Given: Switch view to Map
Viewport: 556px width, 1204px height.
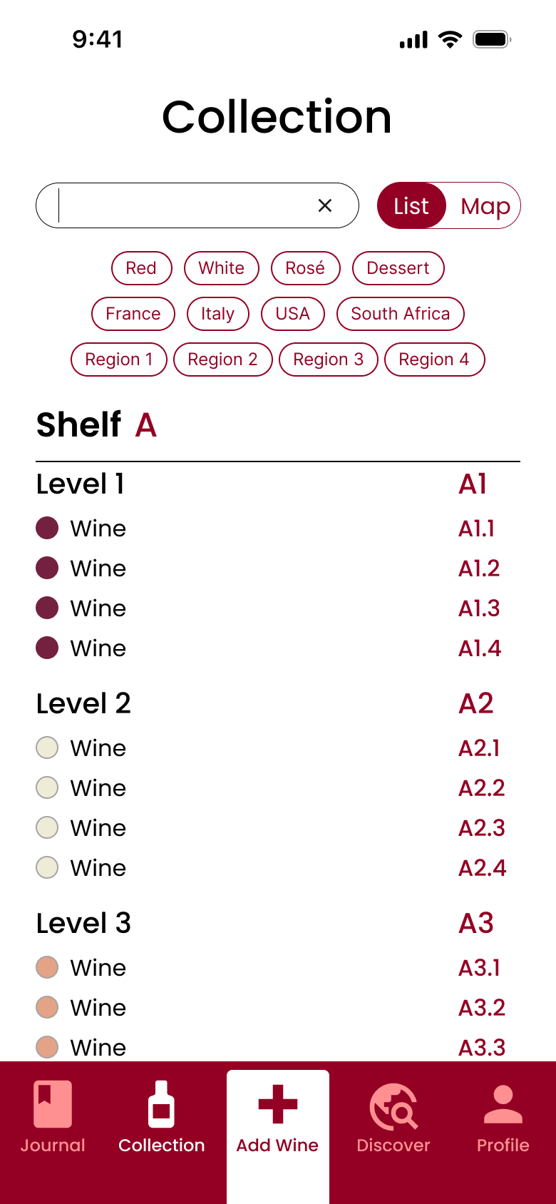Looking at the screenshot, I should tap(485, 206).
